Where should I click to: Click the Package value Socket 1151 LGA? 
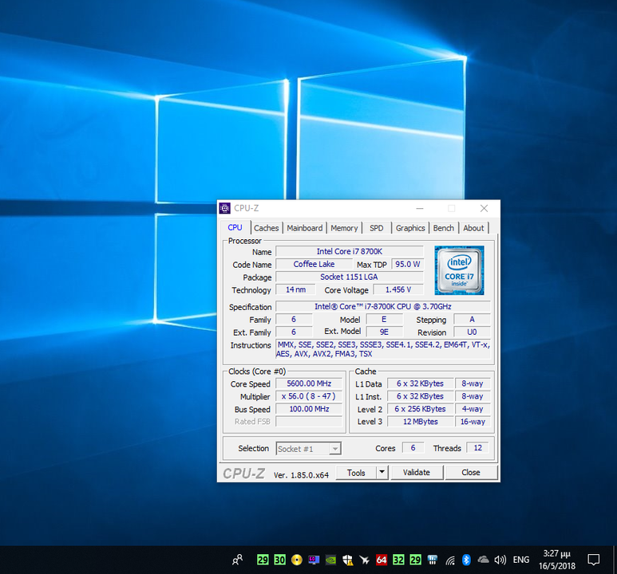tap(350, 277)
